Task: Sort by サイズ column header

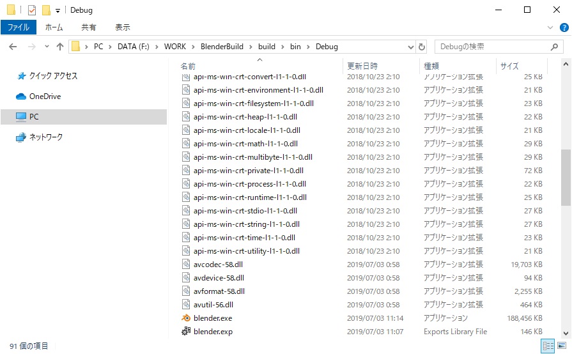Action: [x=509, y=66]
